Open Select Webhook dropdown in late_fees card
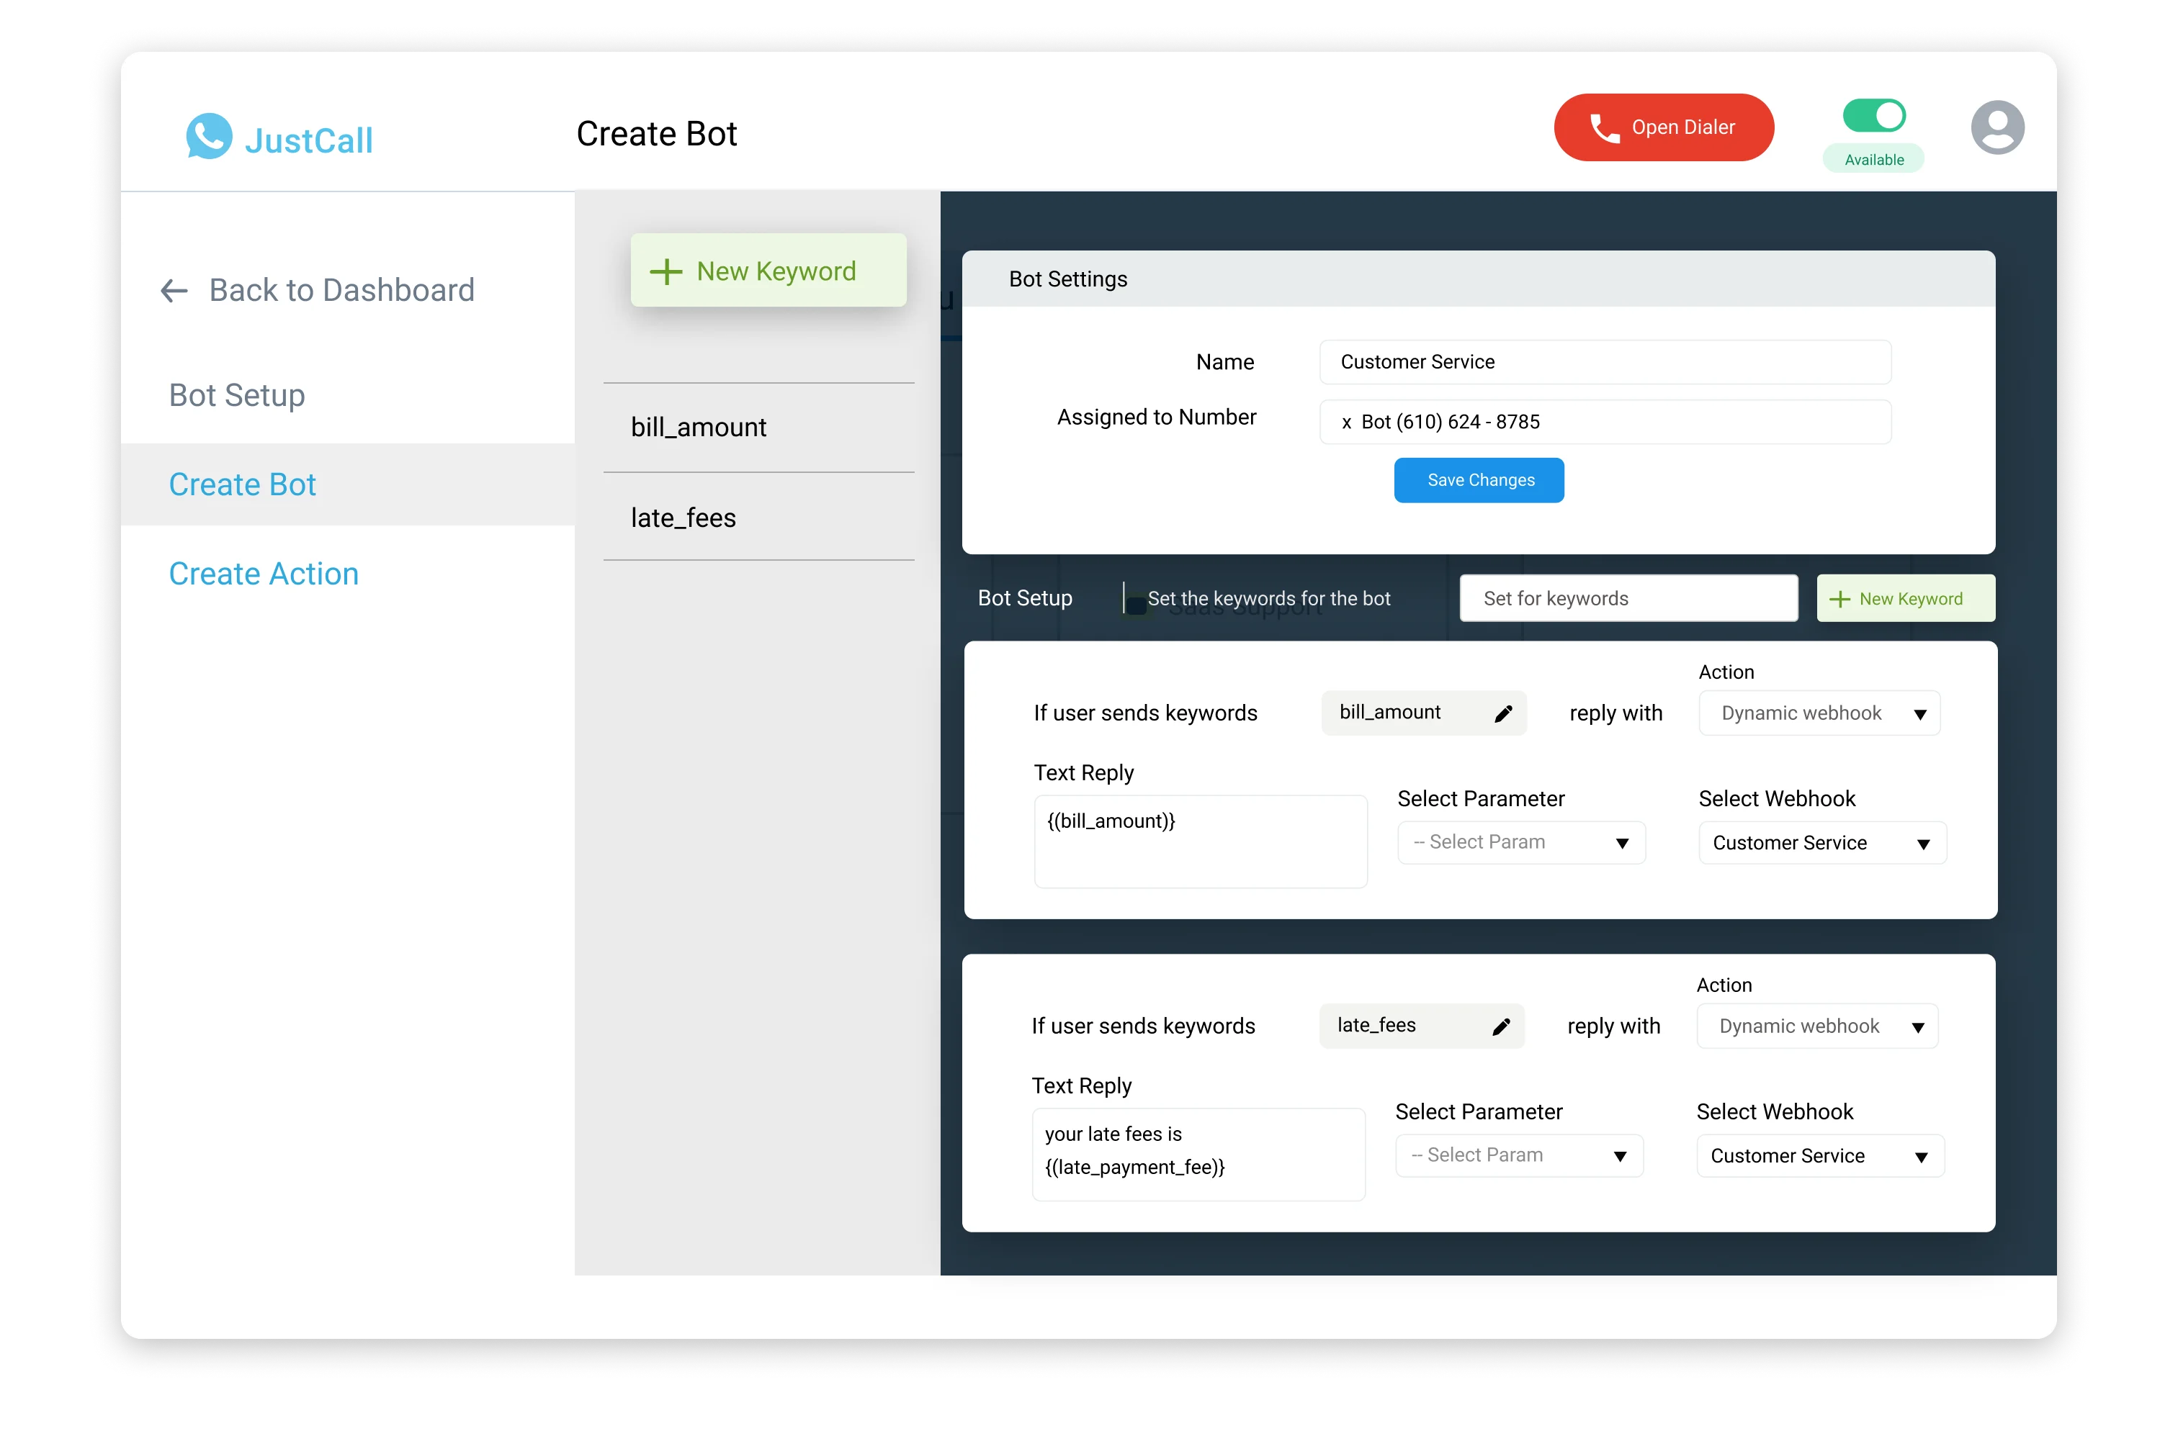The width and height of the screenshot is (2178, 1431). click(1821, 1155)
